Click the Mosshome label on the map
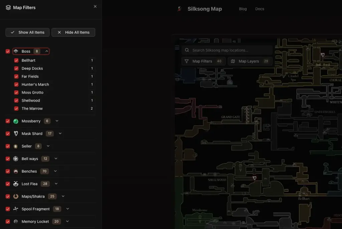342x229 pixels. click(200, 210)
